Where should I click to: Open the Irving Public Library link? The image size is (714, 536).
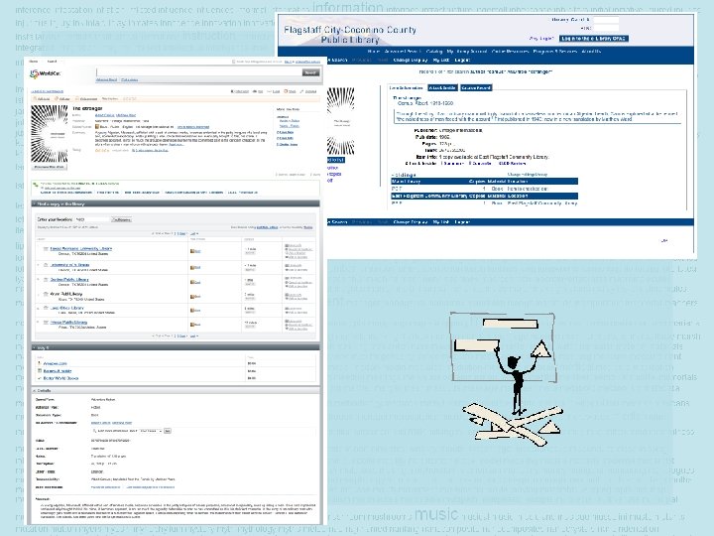pyautogui.click(x=68, y=323)
